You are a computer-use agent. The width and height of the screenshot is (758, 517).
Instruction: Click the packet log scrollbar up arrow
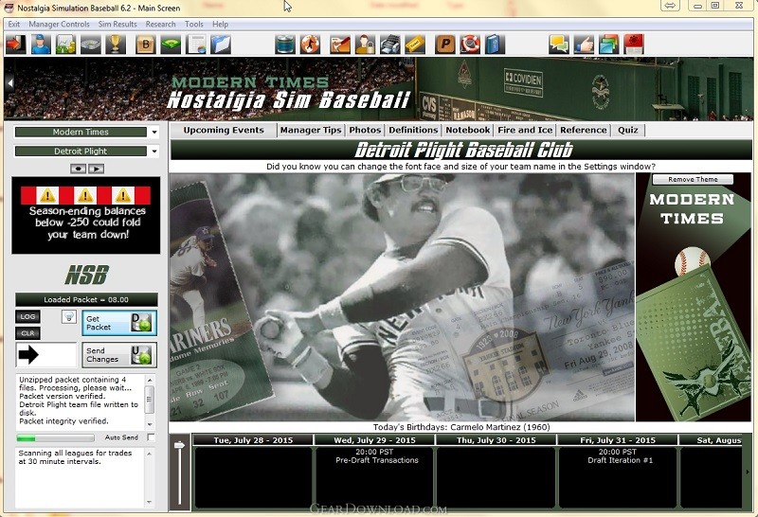tap(150, 381)
